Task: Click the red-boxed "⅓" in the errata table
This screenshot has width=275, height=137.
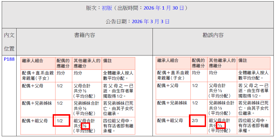Action: click(220, 126)
